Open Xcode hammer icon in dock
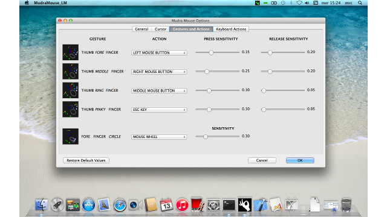 (261, 205)
